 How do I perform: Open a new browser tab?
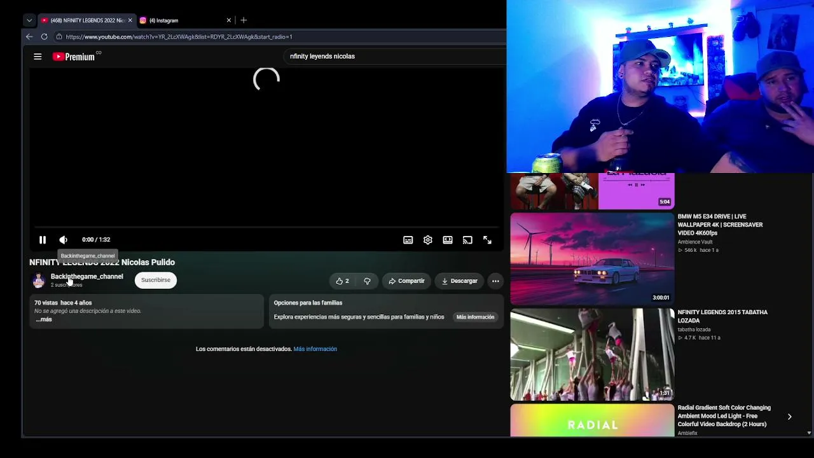coord(244,20)
